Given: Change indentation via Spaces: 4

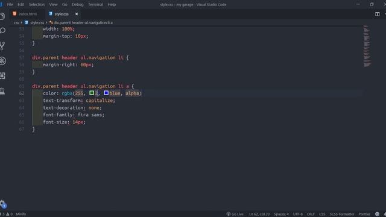Looking at the screenshot, I should pyautogui.click(x=282, y=214).
